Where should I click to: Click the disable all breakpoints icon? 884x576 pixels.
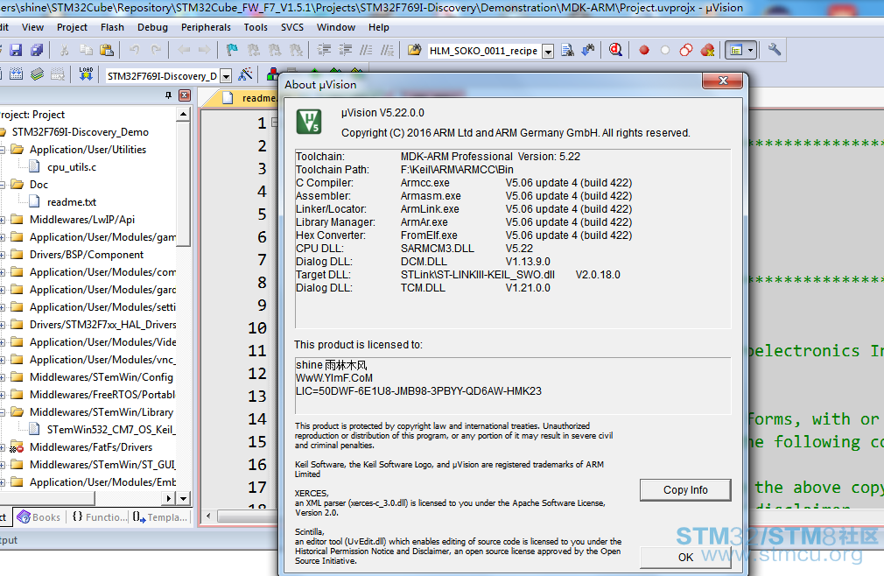pos(686,50)
